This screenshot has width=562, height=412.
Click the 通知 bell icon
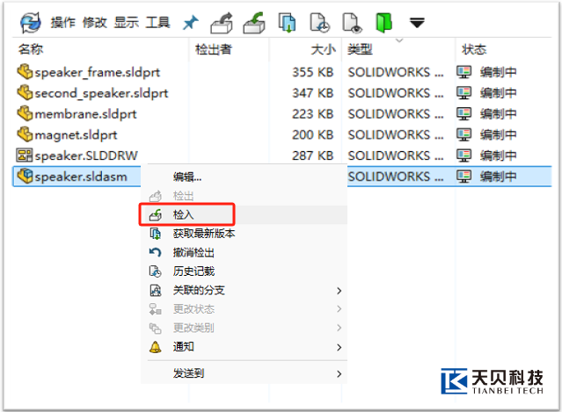click(x=155, y=346)
